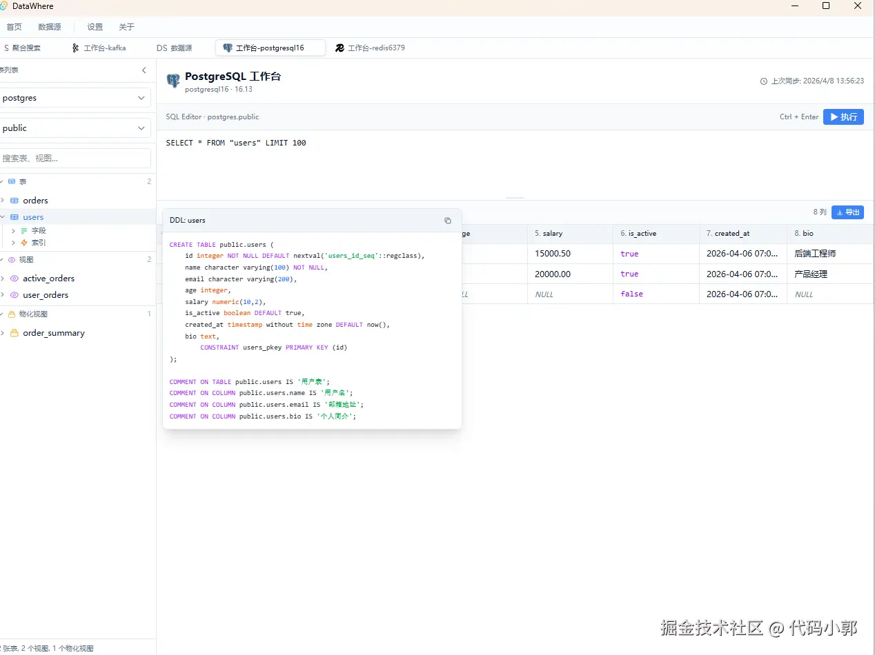Viewport: 875px width, 655px height.
Task: Open the 设置 menu
Action: (x=95, y=27)
